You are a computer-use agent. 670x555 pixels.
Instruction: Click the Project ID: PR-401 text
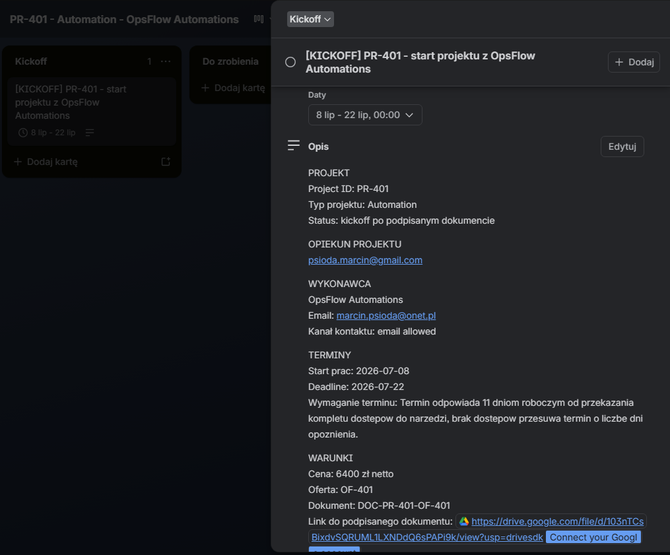349,189
